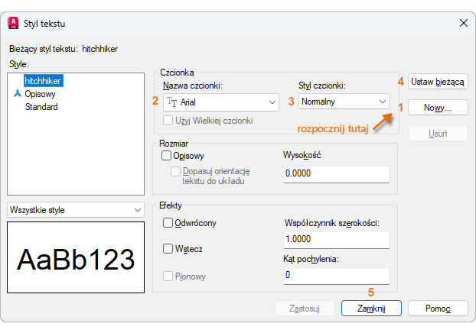Check the Wstecz backwards checkbox
This screenshot has width=476, height=333.
(x=168, y=248)
